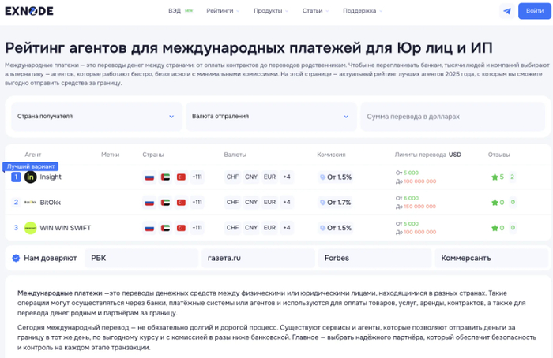Click the BitOkk agent logo
This screenshot has height=358, width=553.
pyautogui.click(x=30, y=203)
